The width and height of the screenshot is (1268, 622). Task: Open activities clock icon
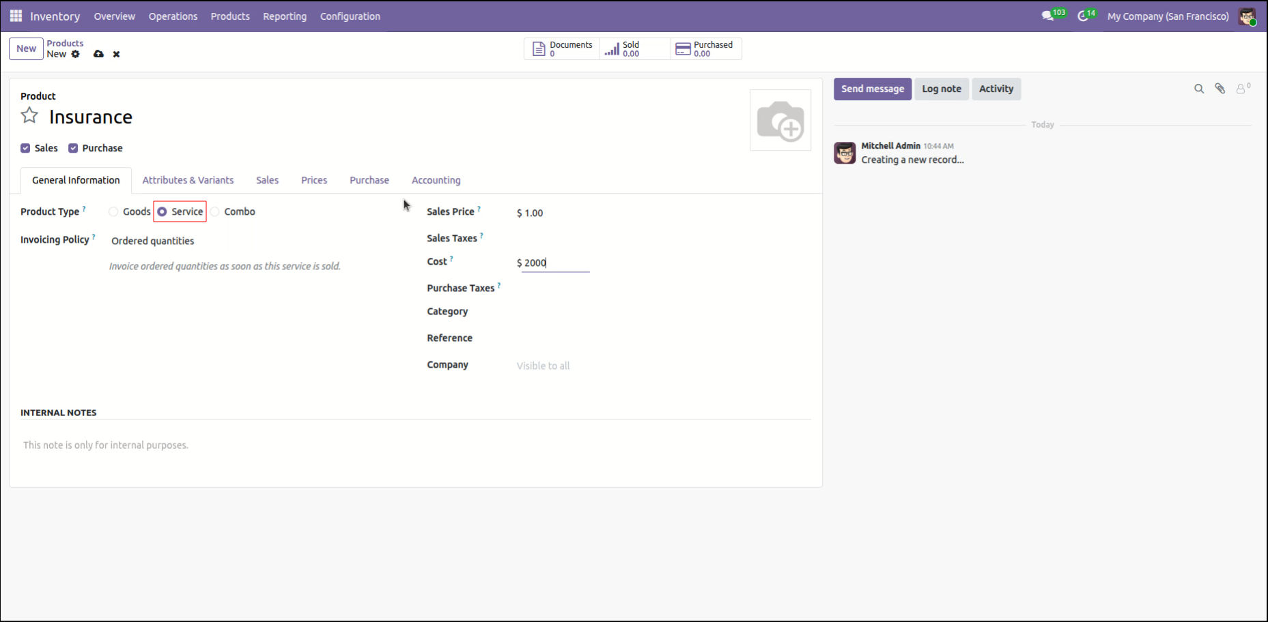pyautogui.click(x=1083, y=16)
